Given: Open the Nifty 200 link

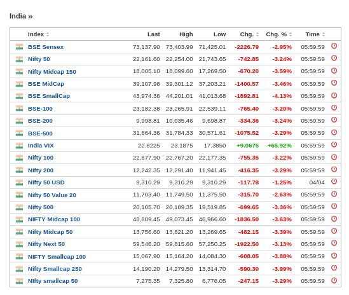Looking at the screenshot, I should point(41,170).
